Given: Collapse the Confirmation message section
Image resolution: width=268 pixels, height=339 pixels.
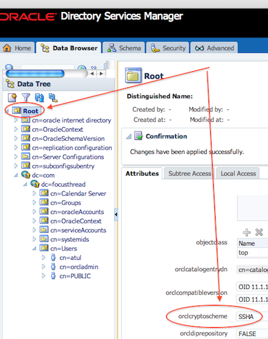Looking at the screenshot, I should pos(129,136).
